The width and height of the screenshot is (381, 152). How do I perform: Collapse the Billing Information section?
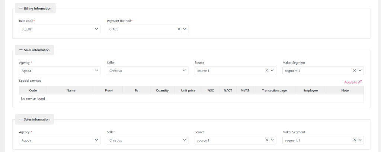pyautogui.click(x=21, y=8)
